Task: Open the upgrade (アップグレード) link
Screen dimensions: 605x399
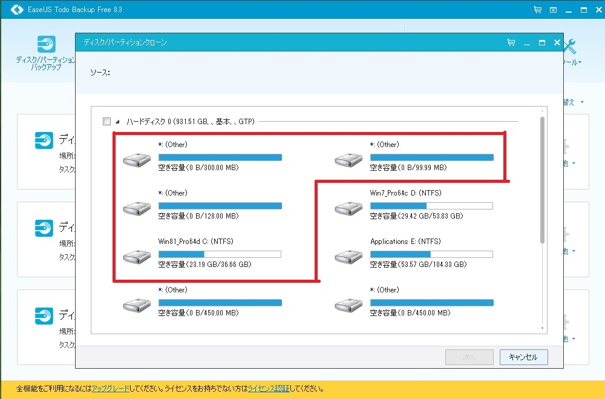Action: pyautogui.click(x=110, y=389)
